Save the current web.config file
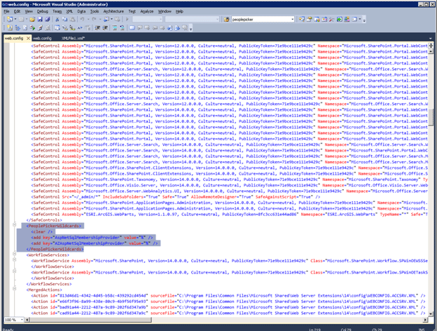This screenshot has height=331, width=437. point(40,19)
